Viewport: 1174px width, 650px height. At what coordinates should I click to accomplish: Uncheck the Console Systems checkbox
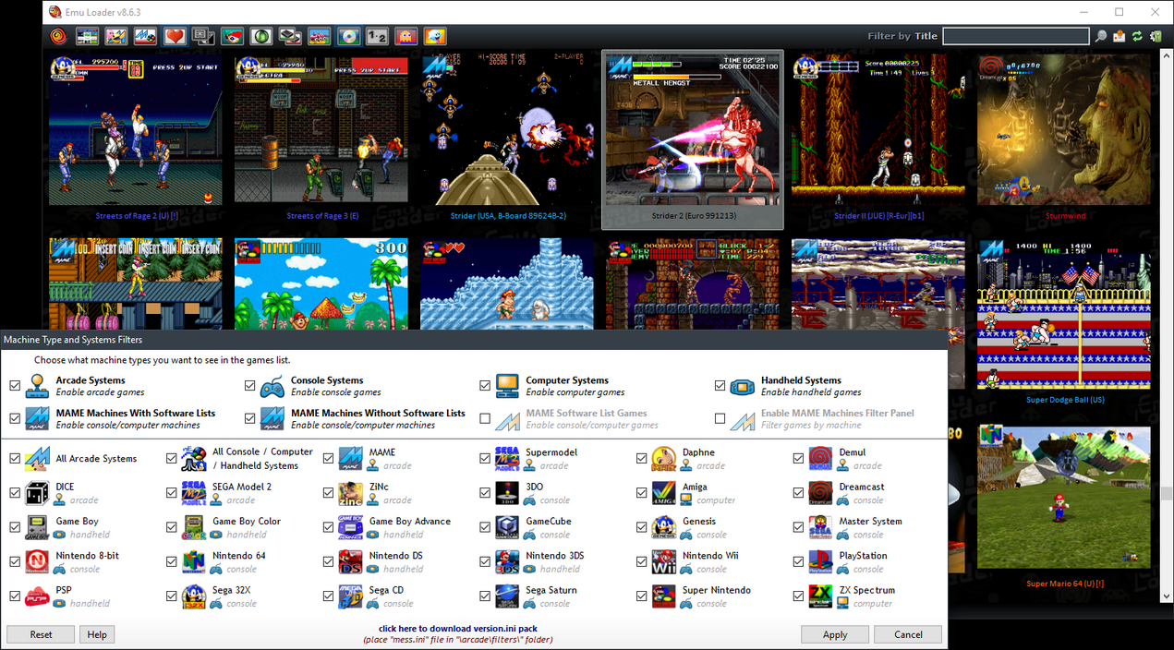(x=249, y=386)
